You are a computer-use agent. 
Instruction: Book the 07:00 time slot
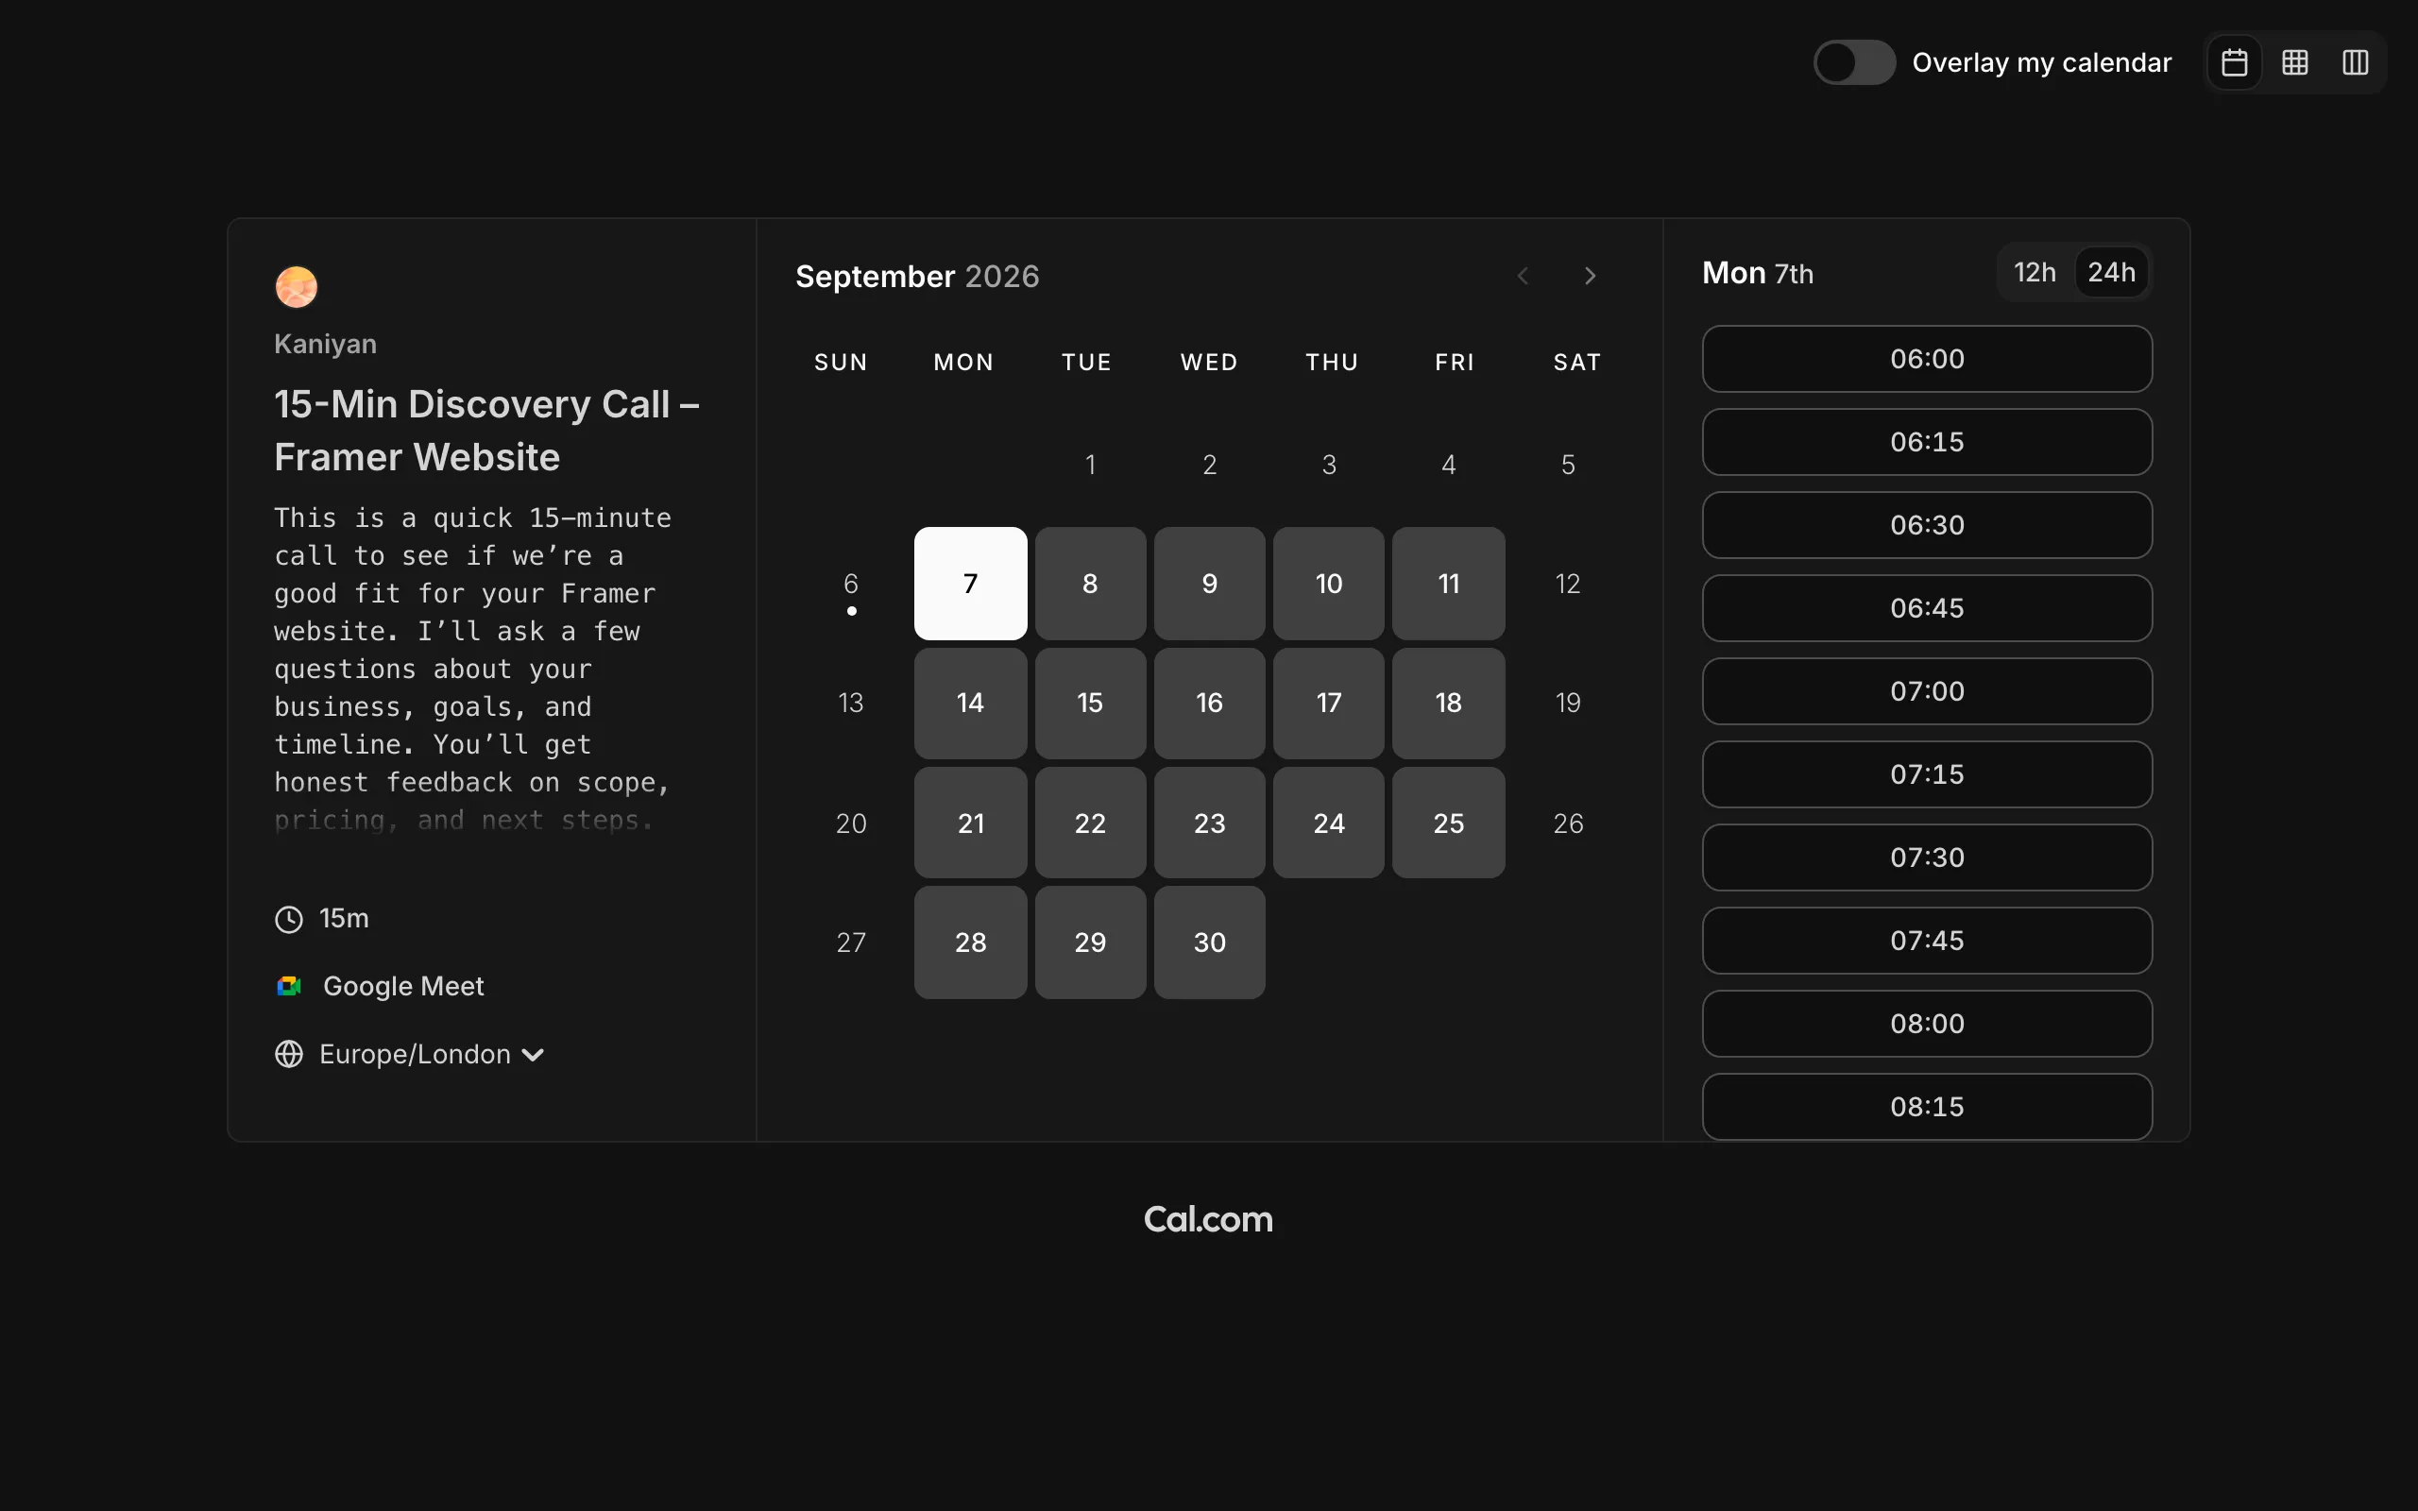pos(1927,690)
